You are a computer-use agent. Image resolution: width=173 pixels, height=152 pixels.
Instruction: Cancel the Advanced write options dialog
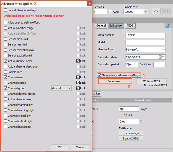(80, 147)
